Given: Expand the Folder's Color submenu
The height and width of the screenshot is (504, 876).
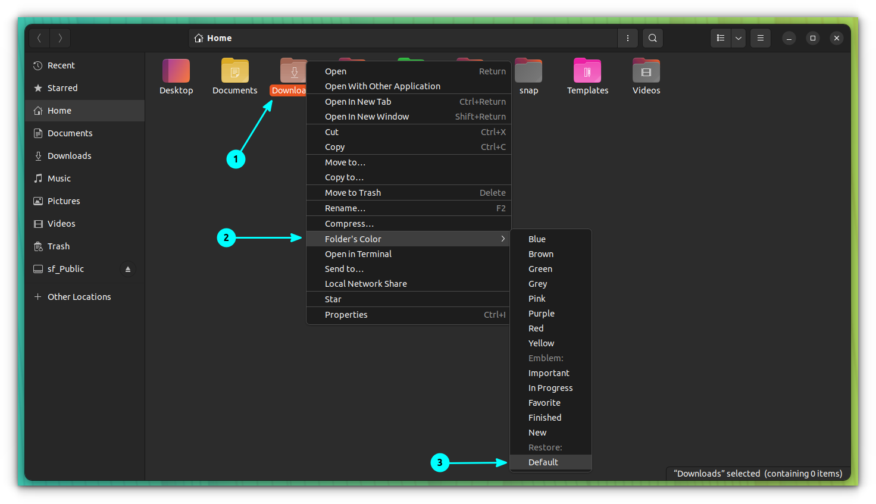Looking at the screenshot, I should pyautogui.click(x=353, y=239).
